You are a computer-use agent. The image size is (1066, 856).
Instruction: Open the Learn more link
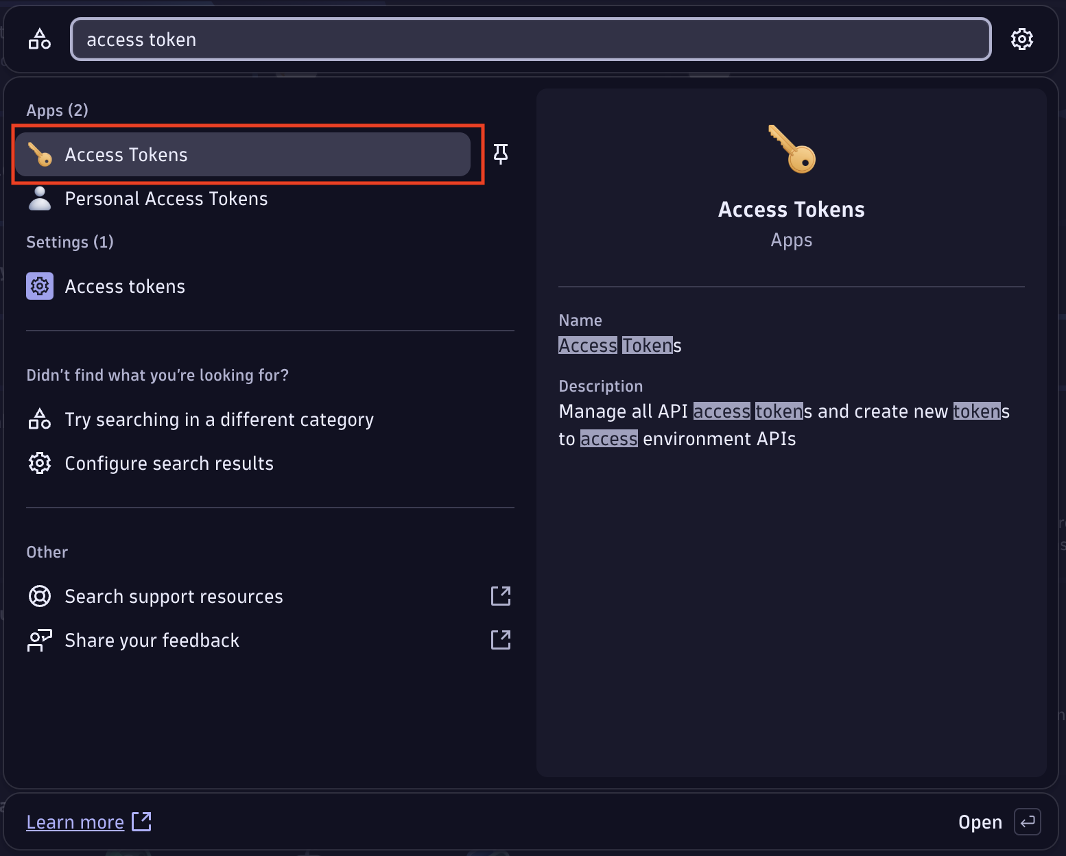coord(75,822)
